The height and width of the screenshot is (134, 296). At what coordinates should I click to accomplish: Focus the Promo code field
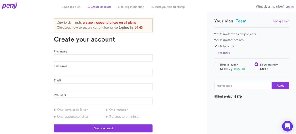click(x=243, y=85)
